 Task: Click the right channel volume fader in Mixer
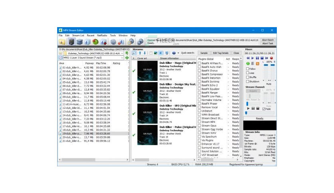(272, 65)
